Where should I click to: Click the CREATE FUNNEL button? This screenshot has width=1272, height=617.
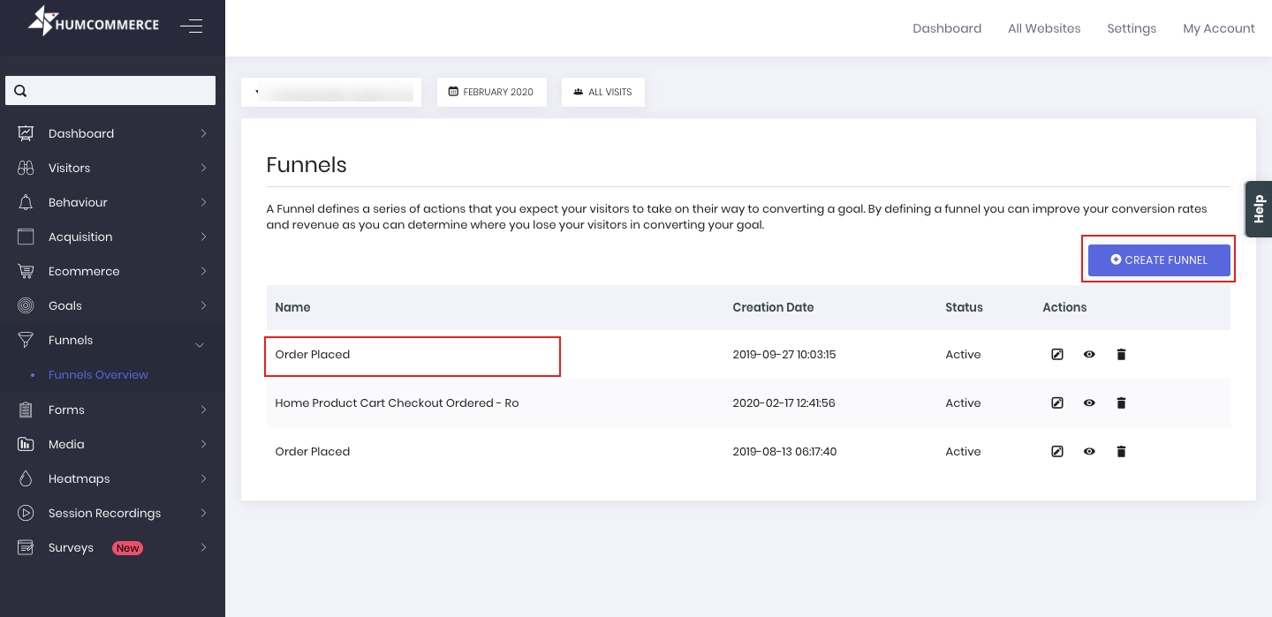1158,260
